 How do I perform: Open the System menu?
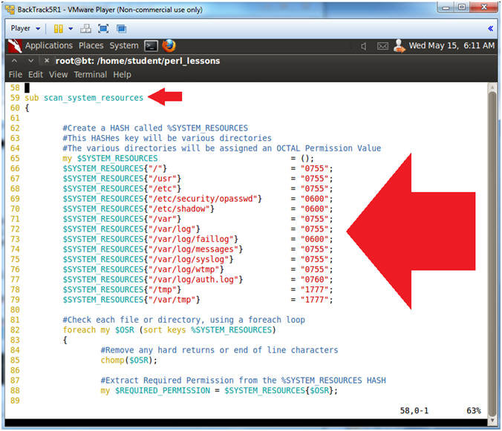click(124, 46)
